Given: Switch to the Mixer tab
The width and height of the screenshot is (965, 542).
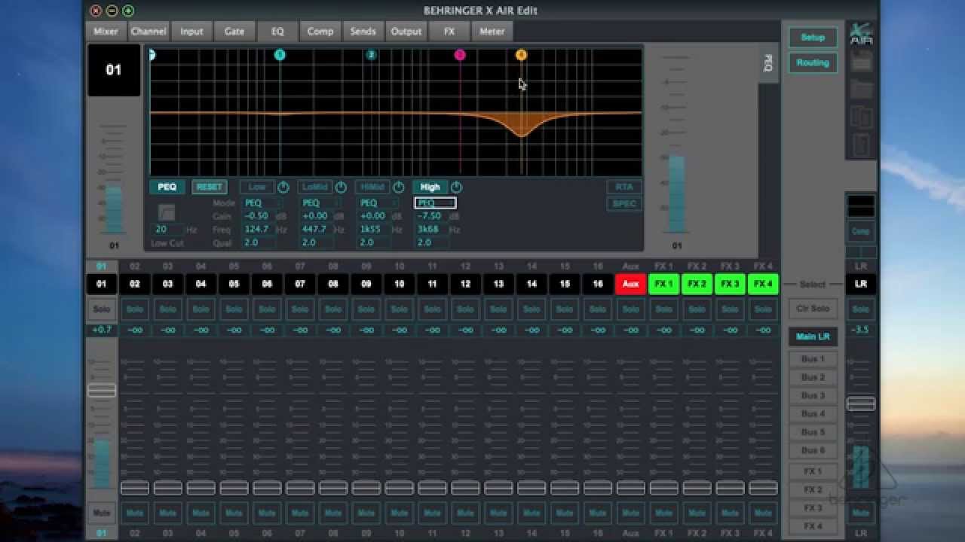Looking at the screenshot, I should pyautogui.click(x=106, y=31).
